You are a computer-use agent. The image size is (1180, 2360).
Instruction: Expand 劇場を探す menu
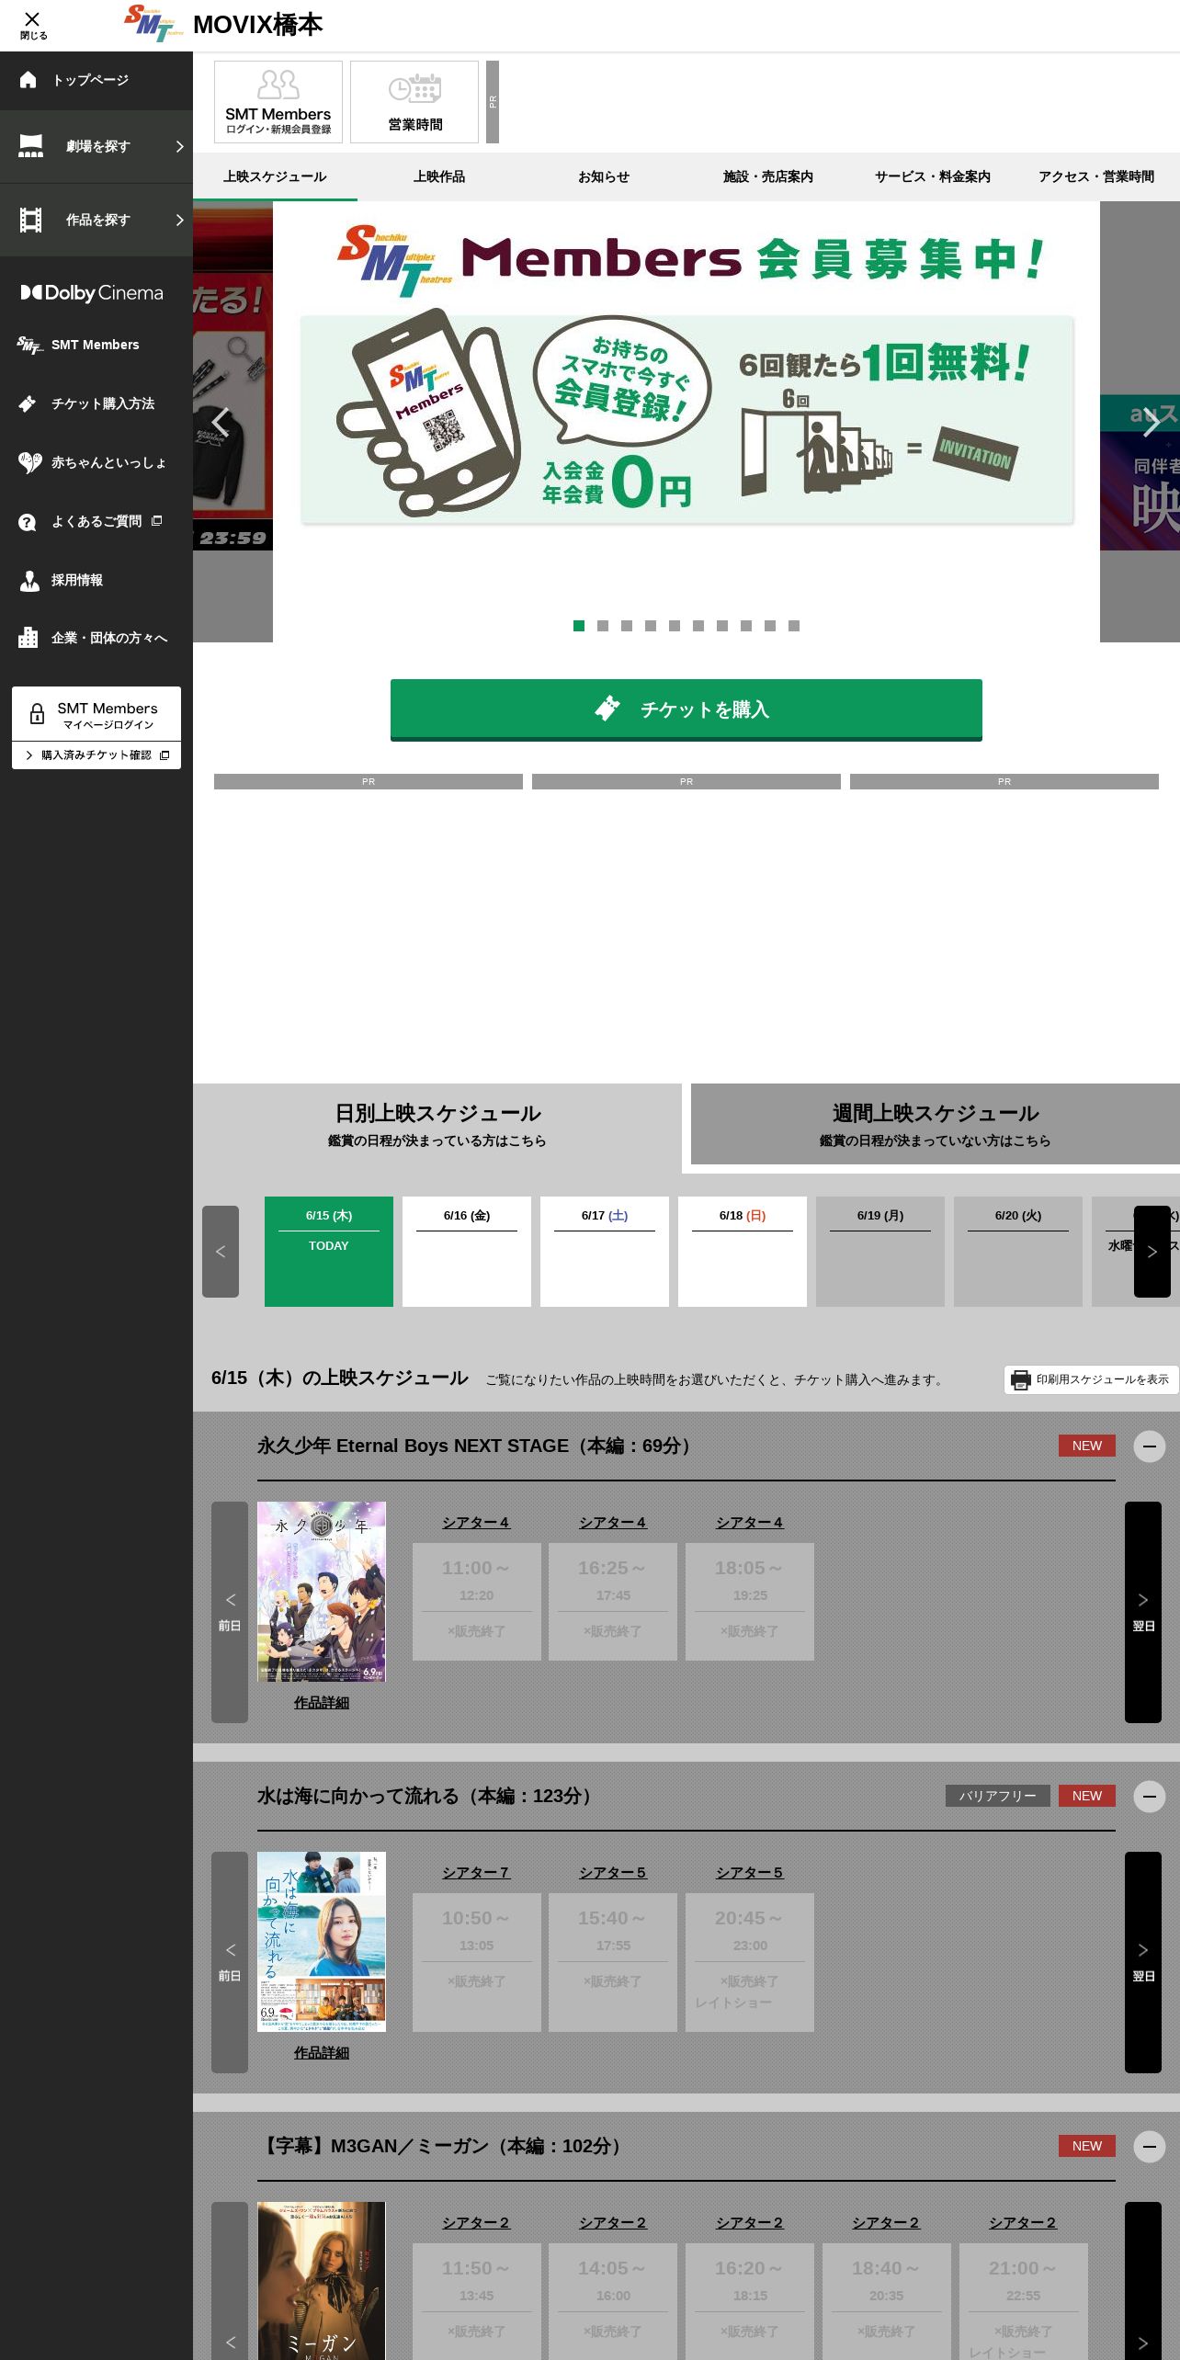pos(96,146)
